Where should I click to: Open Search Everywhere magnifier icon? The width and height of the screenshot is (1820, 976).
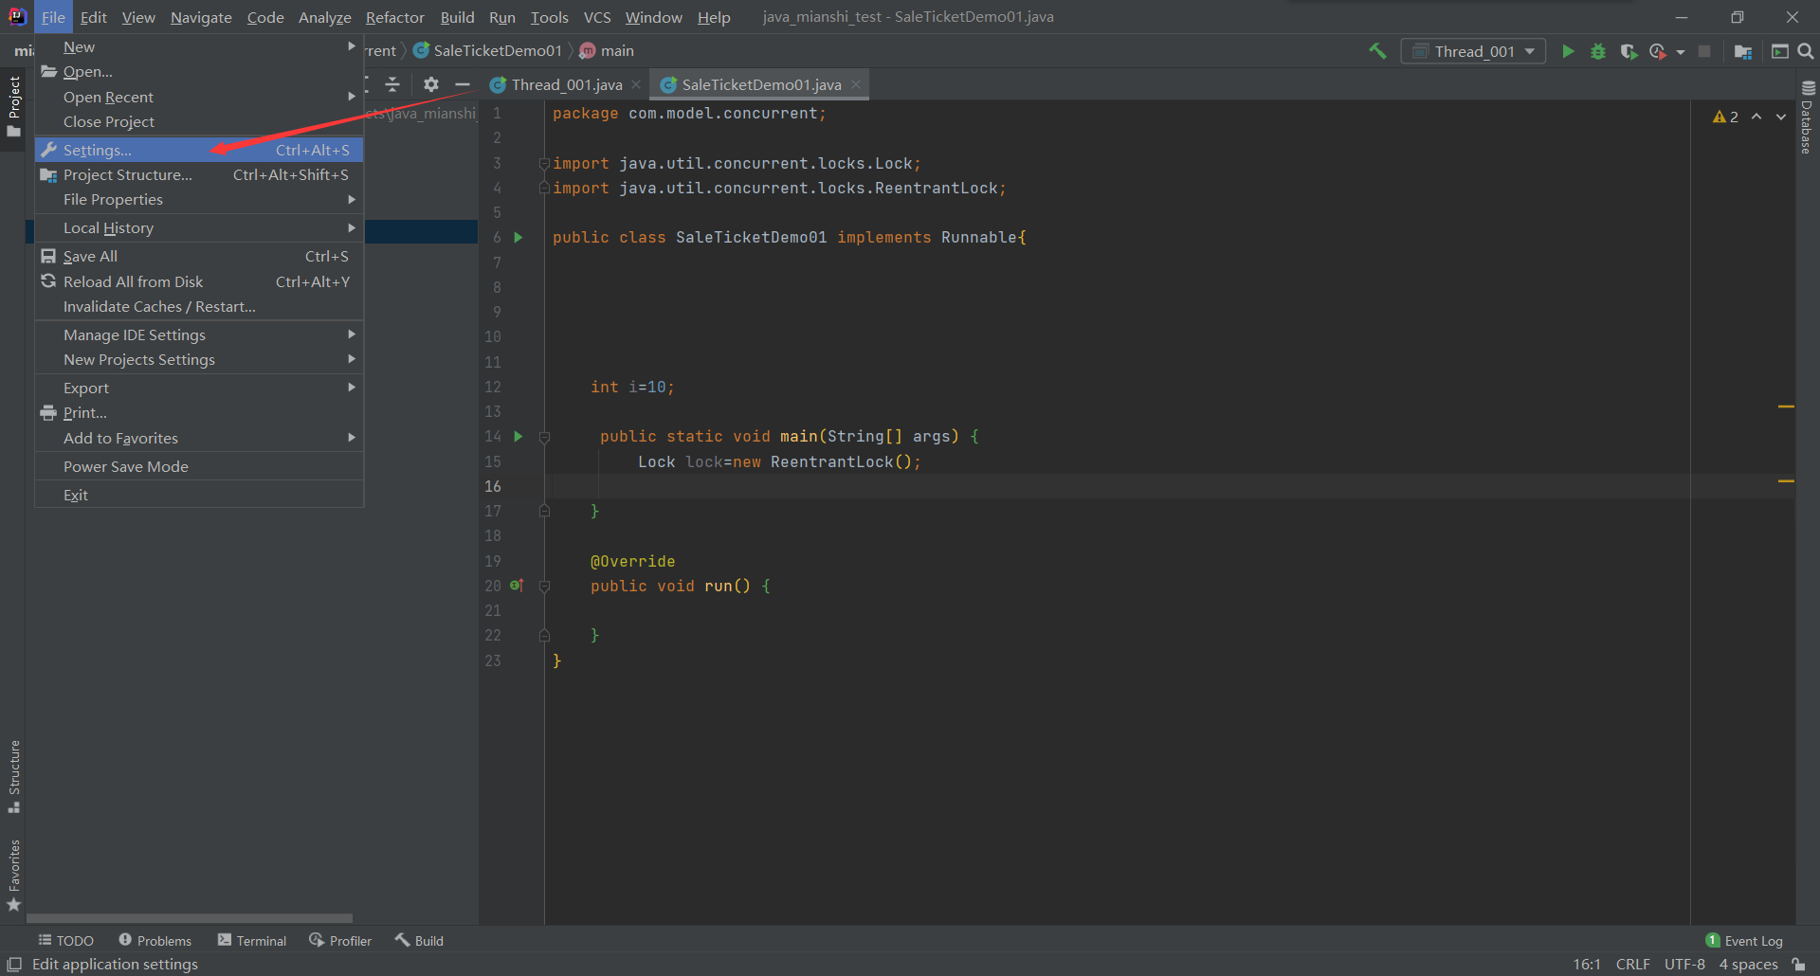tap(1806, 51)
